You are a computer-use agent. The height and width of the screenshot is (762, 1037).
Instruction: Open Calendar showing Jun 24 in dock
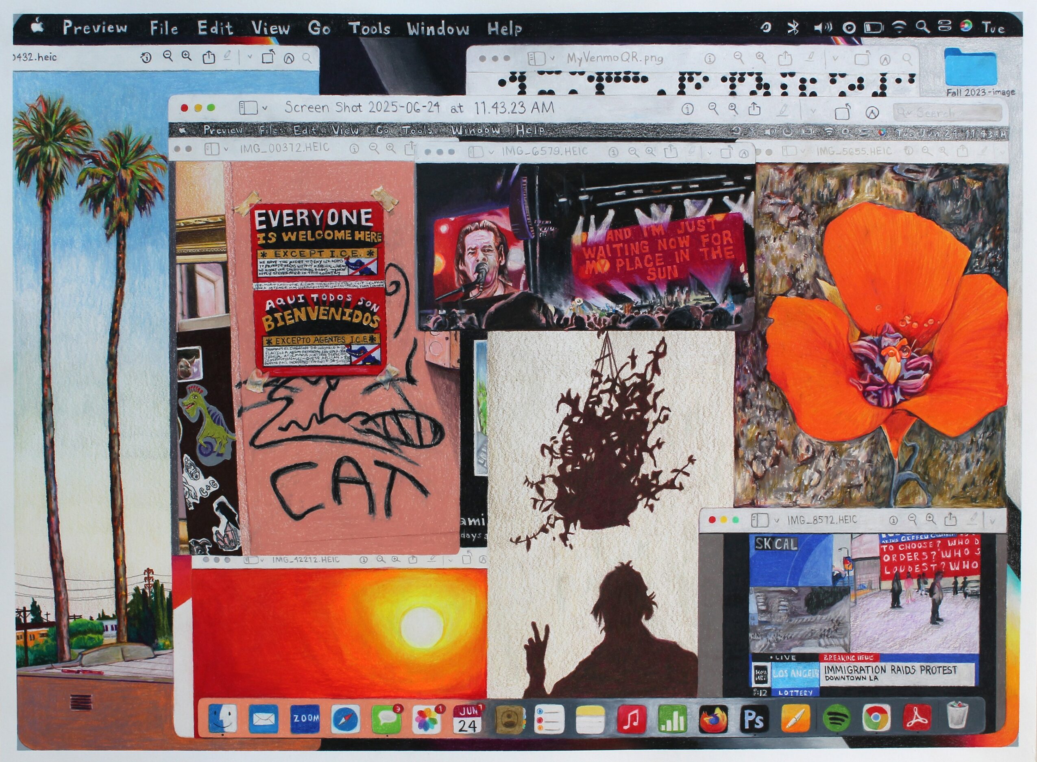[x=467, y=719]
